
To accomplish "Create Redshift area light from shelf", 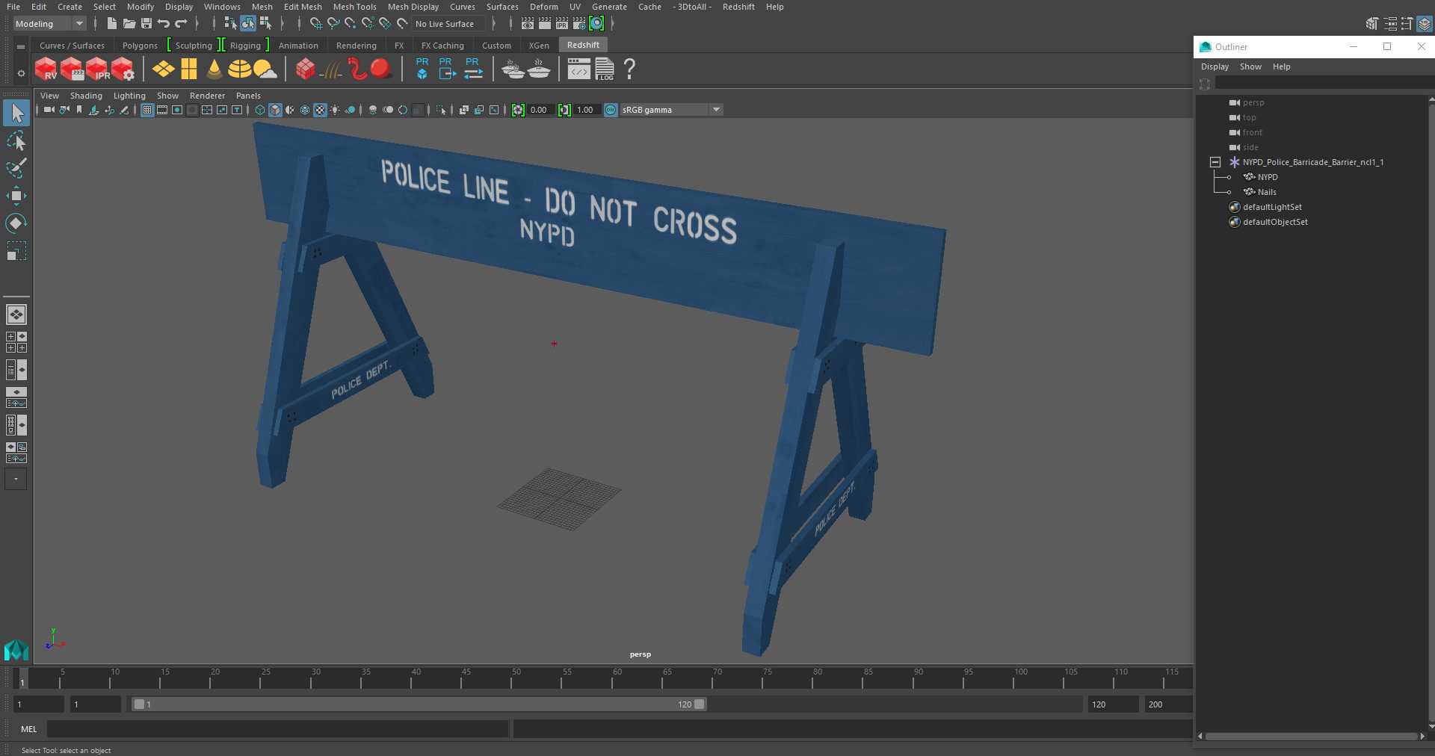I will (x=164, y=69).
